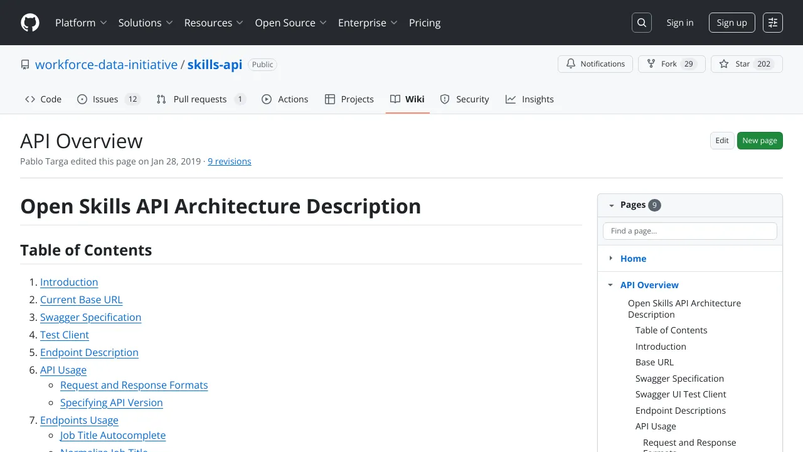Open the skills-api repository link
This screenshot has width=803, height=452.
pos(215,65)
